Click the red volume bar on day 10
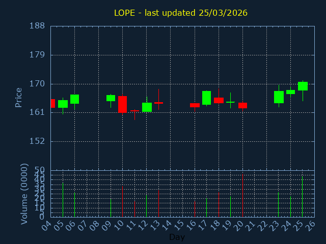Viewport: 326px width, 244px height. [x=122, y=201]
